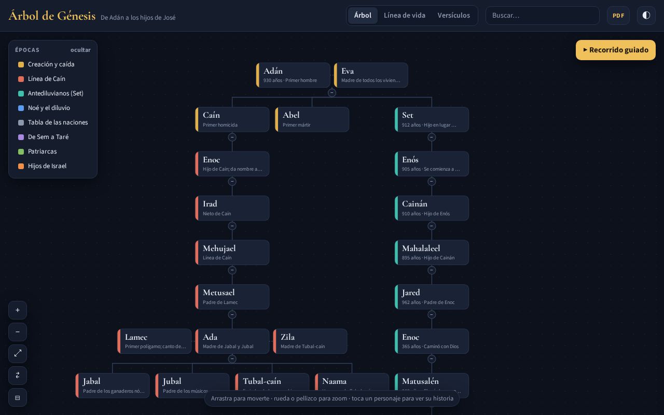Open the Jabal card

click(x=113, y=385)
